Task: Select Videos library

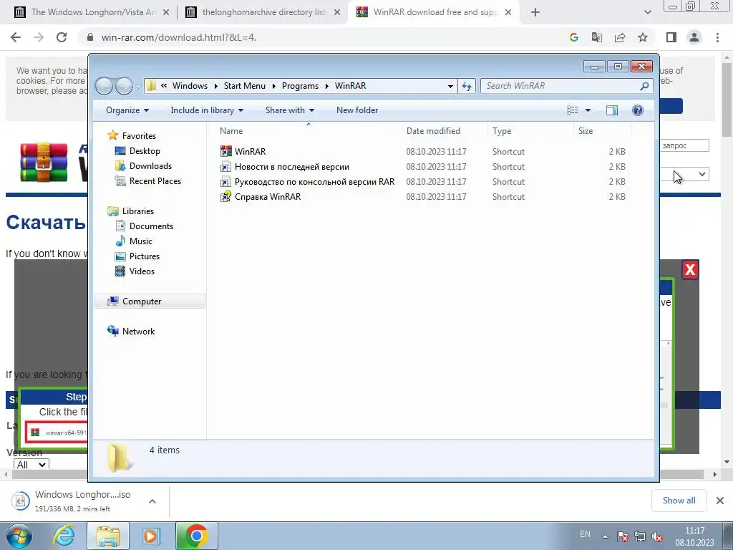Action: pos(142,271)
